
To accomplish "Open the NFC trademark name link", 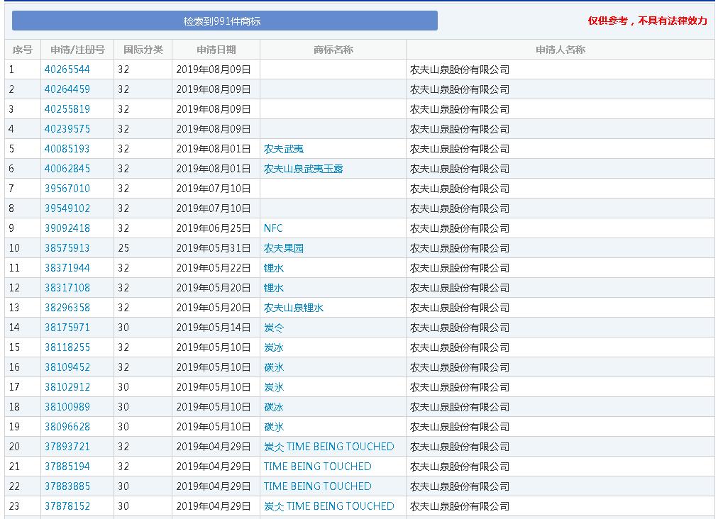I will (x=273, y=228).
